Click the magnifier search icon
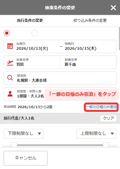The height and width of the screenshot is (169, 120). click(x=10, y=78)
